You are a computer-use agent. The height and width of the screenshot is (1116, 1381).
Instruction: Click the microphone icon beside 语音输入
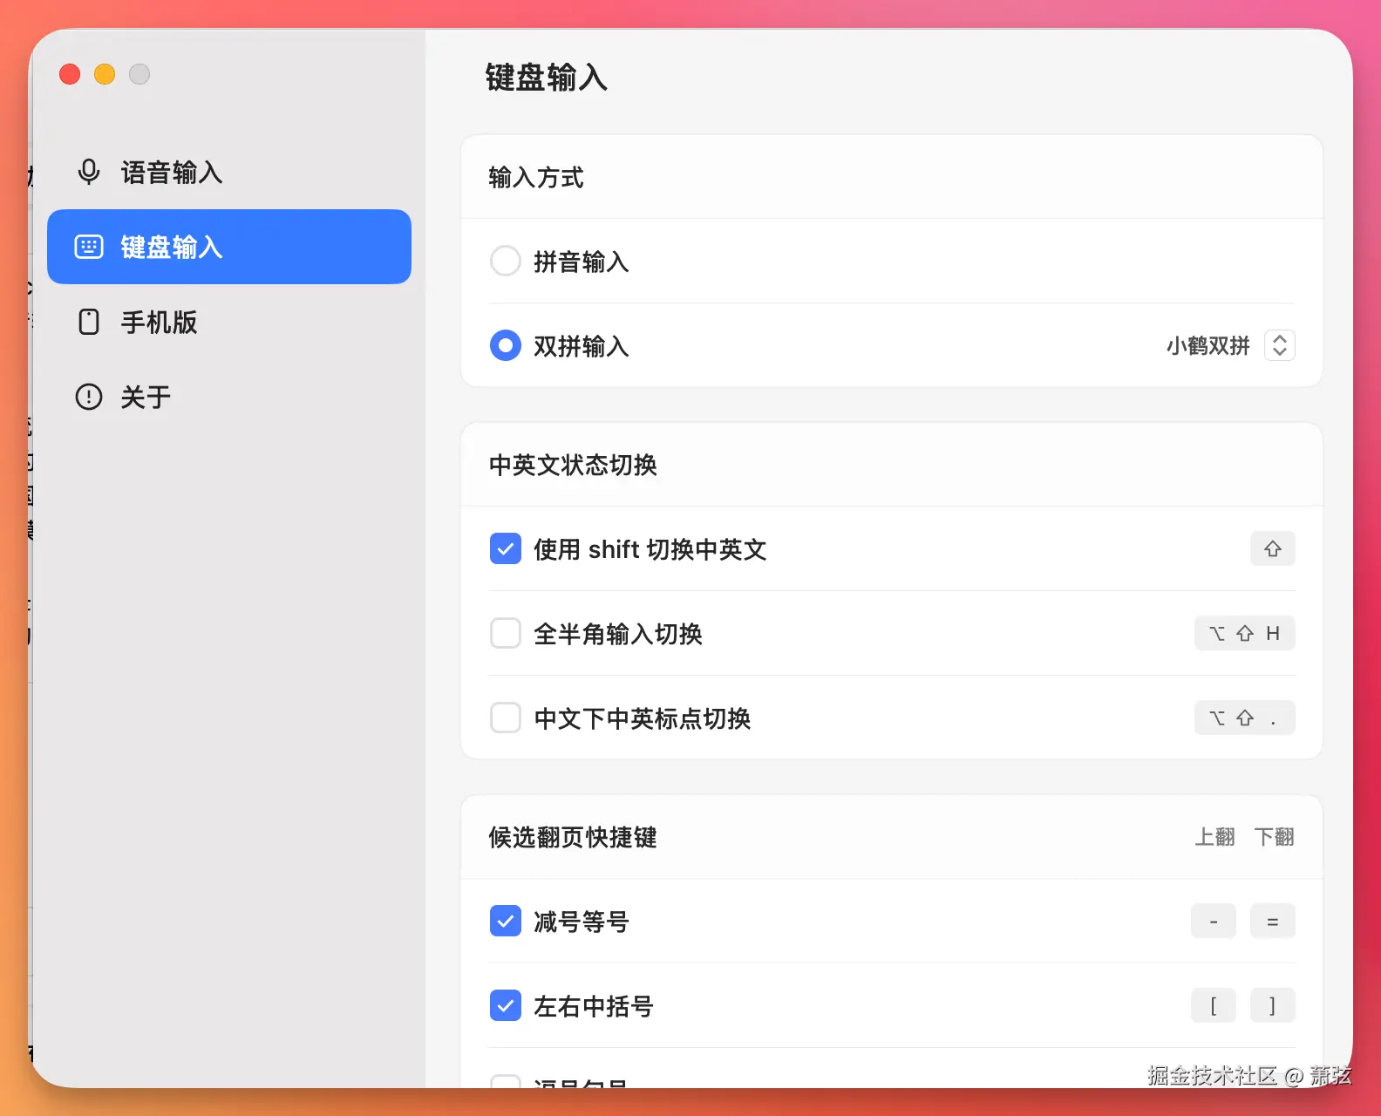pos(89,172)
